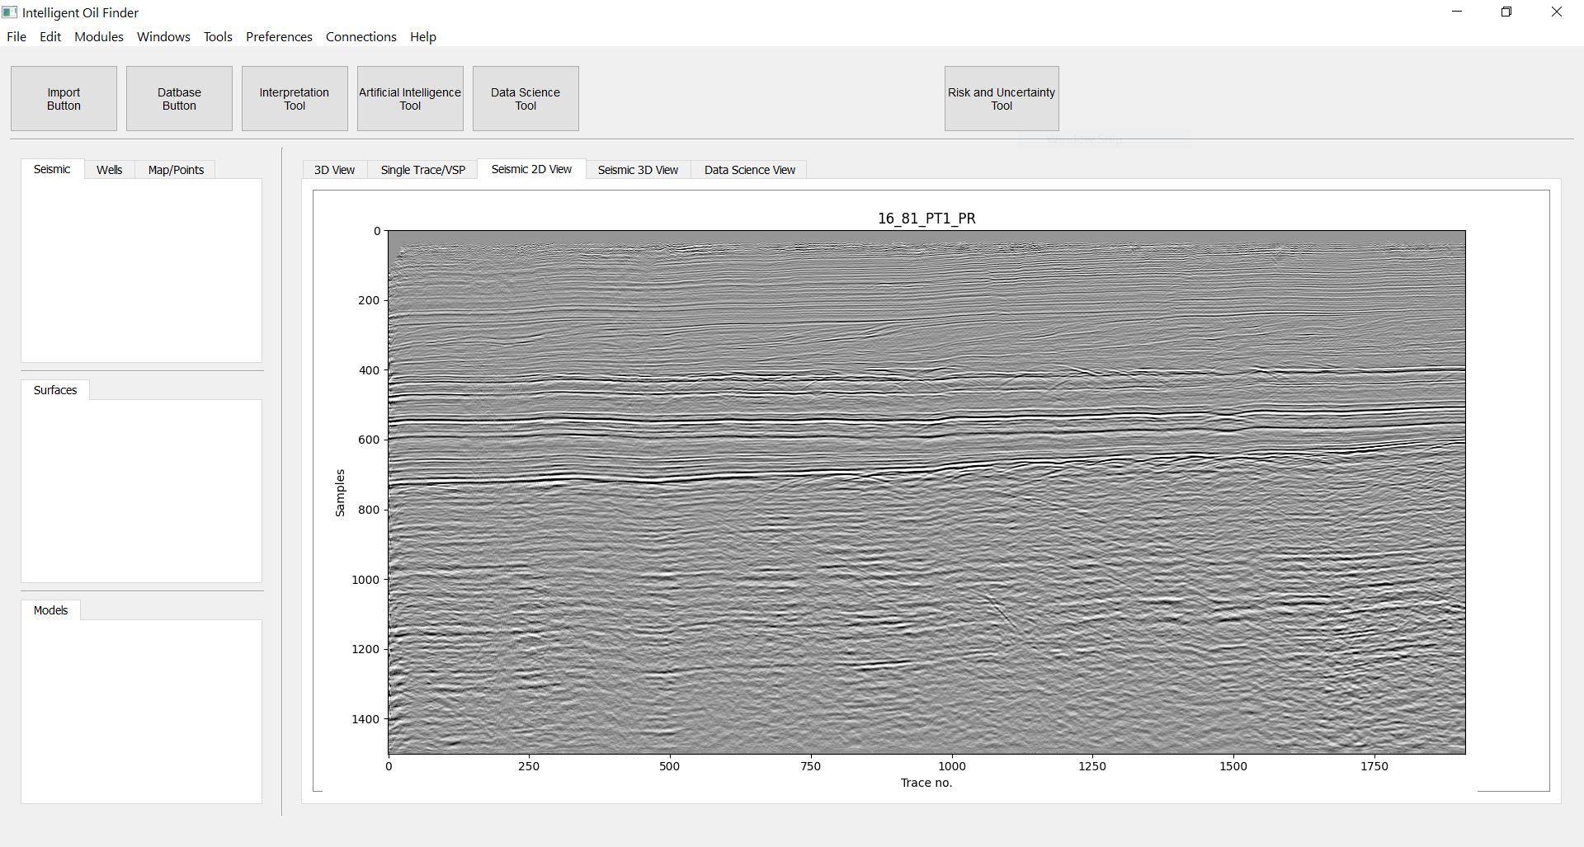
Task: Switch to the Wells tab
Action: coord(109,170)
